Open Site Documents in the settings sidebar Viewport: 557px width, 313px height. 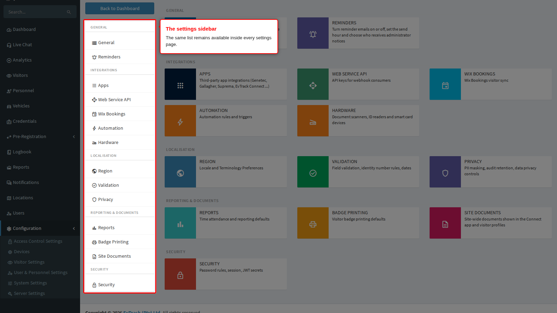(120, 256)
